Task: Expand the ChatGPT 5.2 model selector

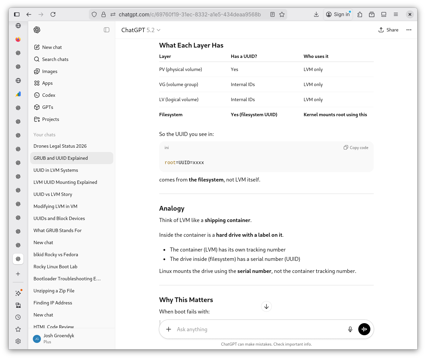Action: point(141,30)
